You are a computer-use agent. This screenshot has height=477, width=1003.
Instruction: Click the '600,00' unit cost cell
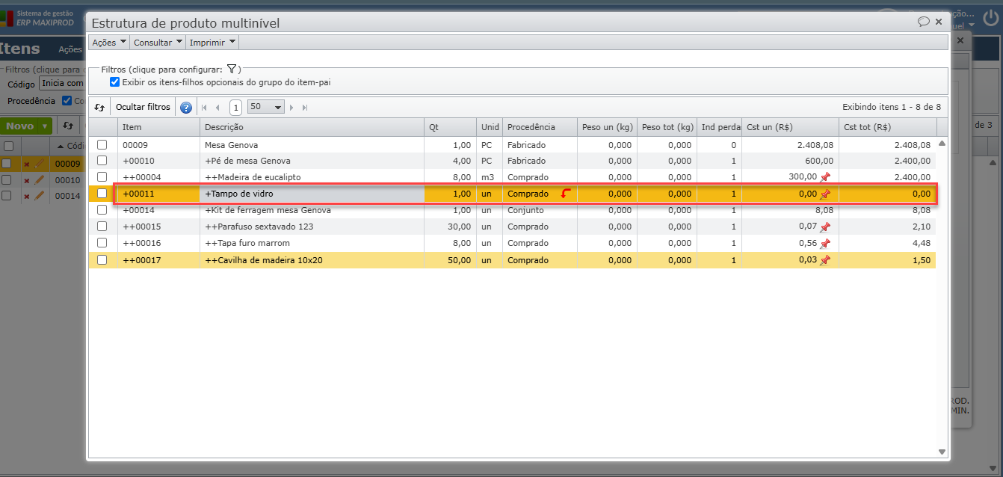click(x=790, y=161)
